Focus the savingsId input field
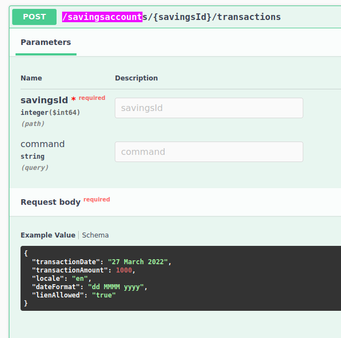 [209, 108]
